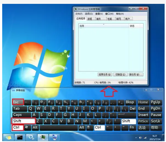Click the network signal tray icon
The height and width of the screenshot is (142, 166).
(145, 138)
